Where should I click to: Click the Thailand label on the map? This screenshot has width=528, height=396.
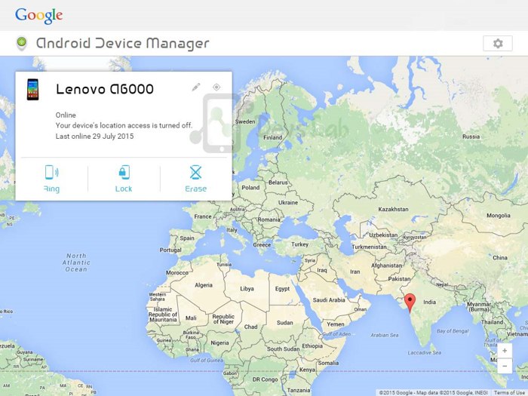(492, 322)
